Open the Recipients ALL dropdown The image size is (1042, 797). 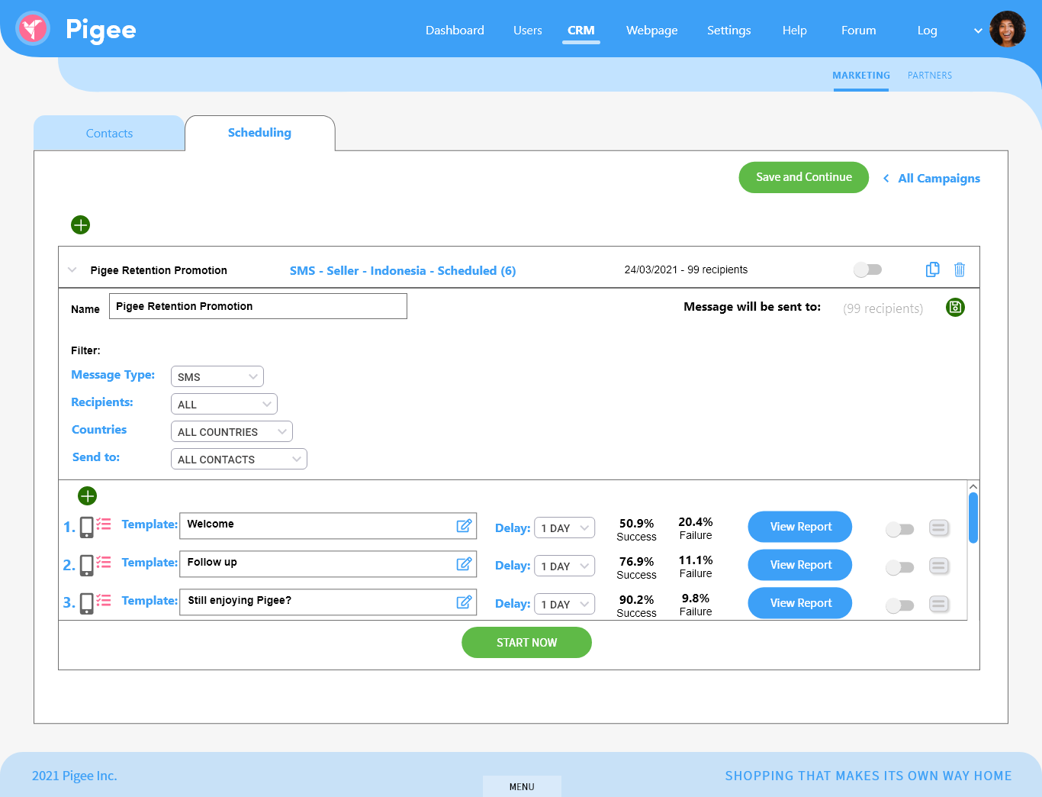tap(224, 404)
